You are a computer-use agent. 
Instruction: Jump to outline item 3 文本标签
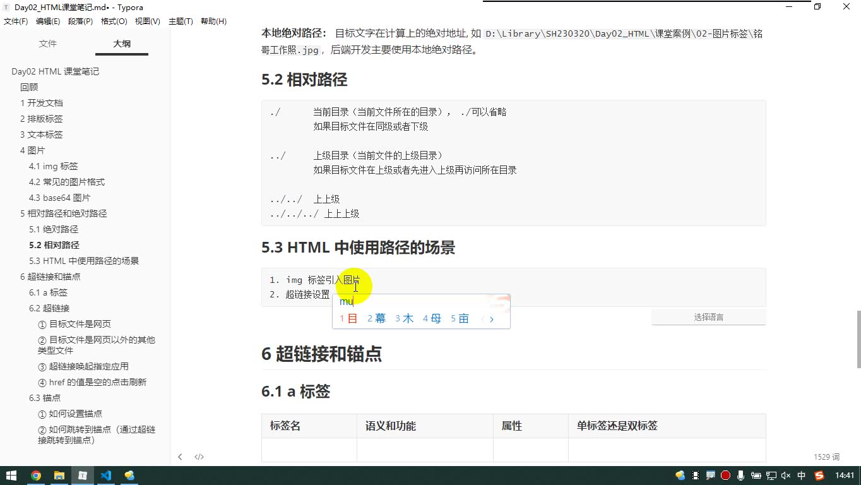click(42, 135)
